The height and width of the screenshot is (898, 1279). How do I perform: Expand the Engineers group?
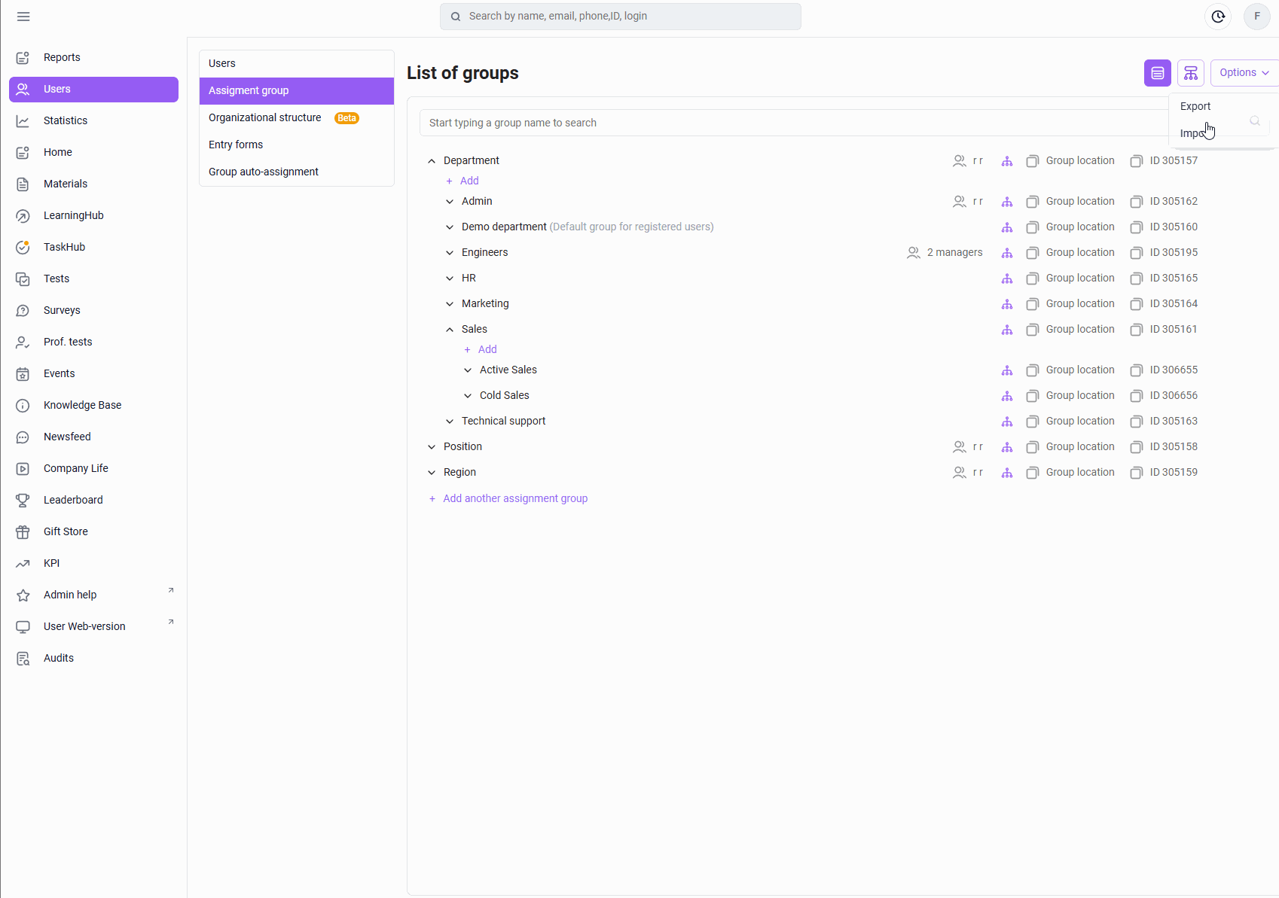point(450,253)
